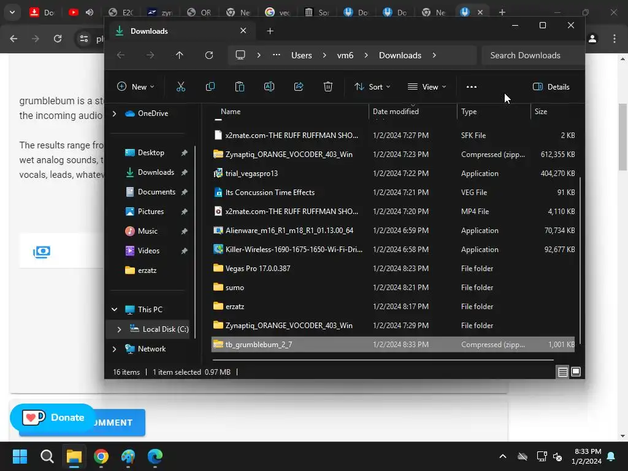
Task: Click the Copy icon in toolbar
Action: point(210,86)
